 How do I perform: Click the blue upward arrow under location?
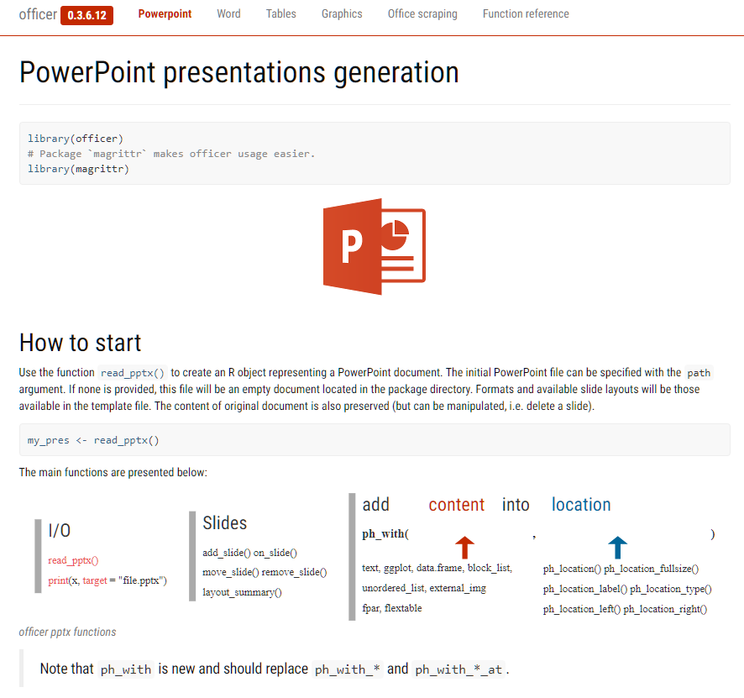tap(617, 548)
